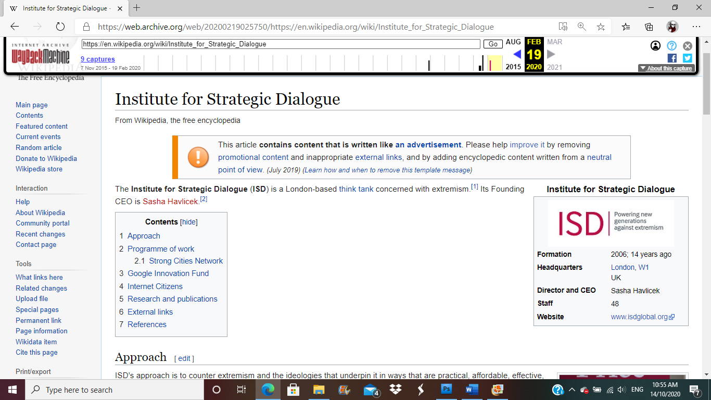Jump to Google Innovation Fund section

point(168,273)
